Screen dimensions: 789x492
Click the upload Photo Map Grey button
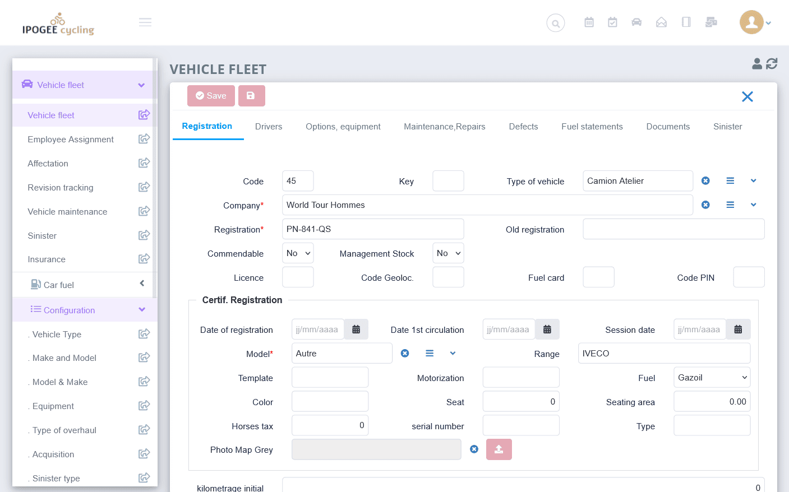click(x=499, y=449)
